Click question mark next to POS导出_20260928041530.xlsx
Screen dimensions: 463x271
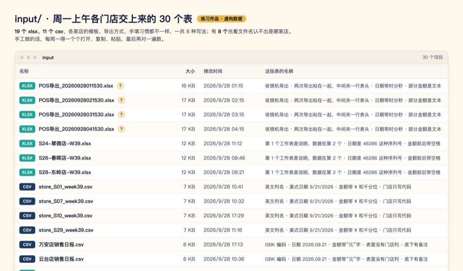[121, 129]
